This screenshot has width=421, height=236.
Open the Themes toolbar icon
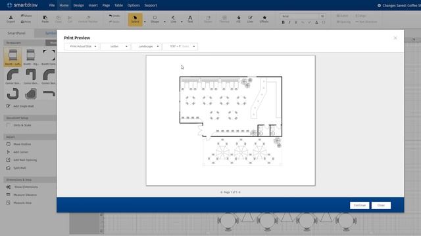(224, 19)
